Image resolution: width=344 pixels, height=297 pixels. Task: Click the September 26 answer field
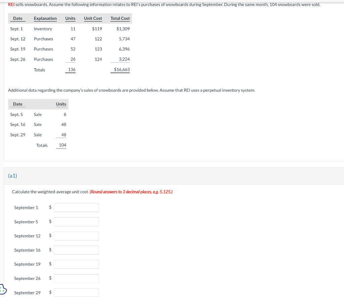point(76,278)
